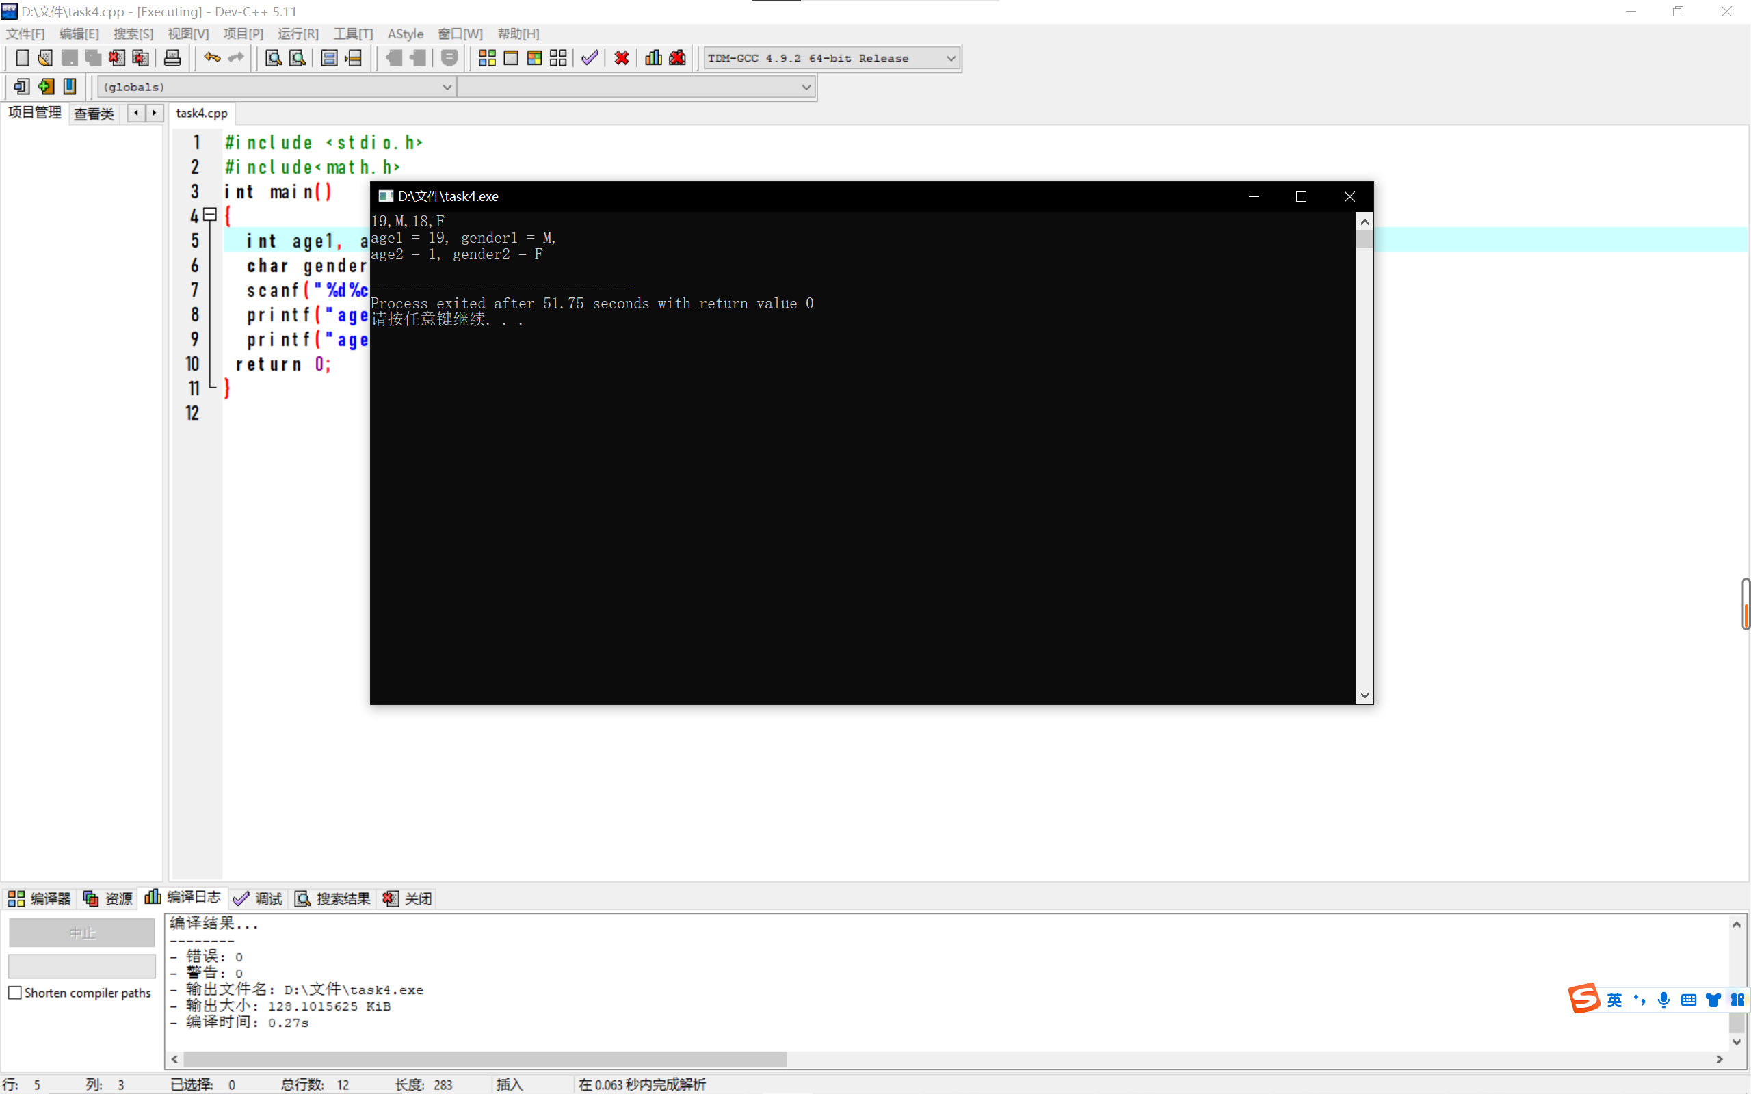Click the Profile Analysis bar chart icon
Screen dimensions: 1751x1094
pyautogui.click(x=653, y=58)
